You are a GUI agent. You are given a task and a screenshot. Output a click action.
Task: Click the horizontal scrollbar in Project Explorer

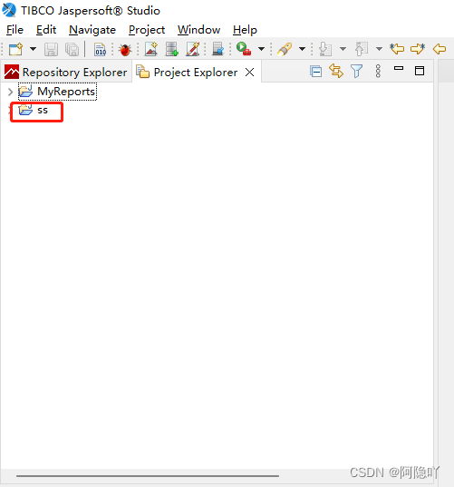coord(148,475)
